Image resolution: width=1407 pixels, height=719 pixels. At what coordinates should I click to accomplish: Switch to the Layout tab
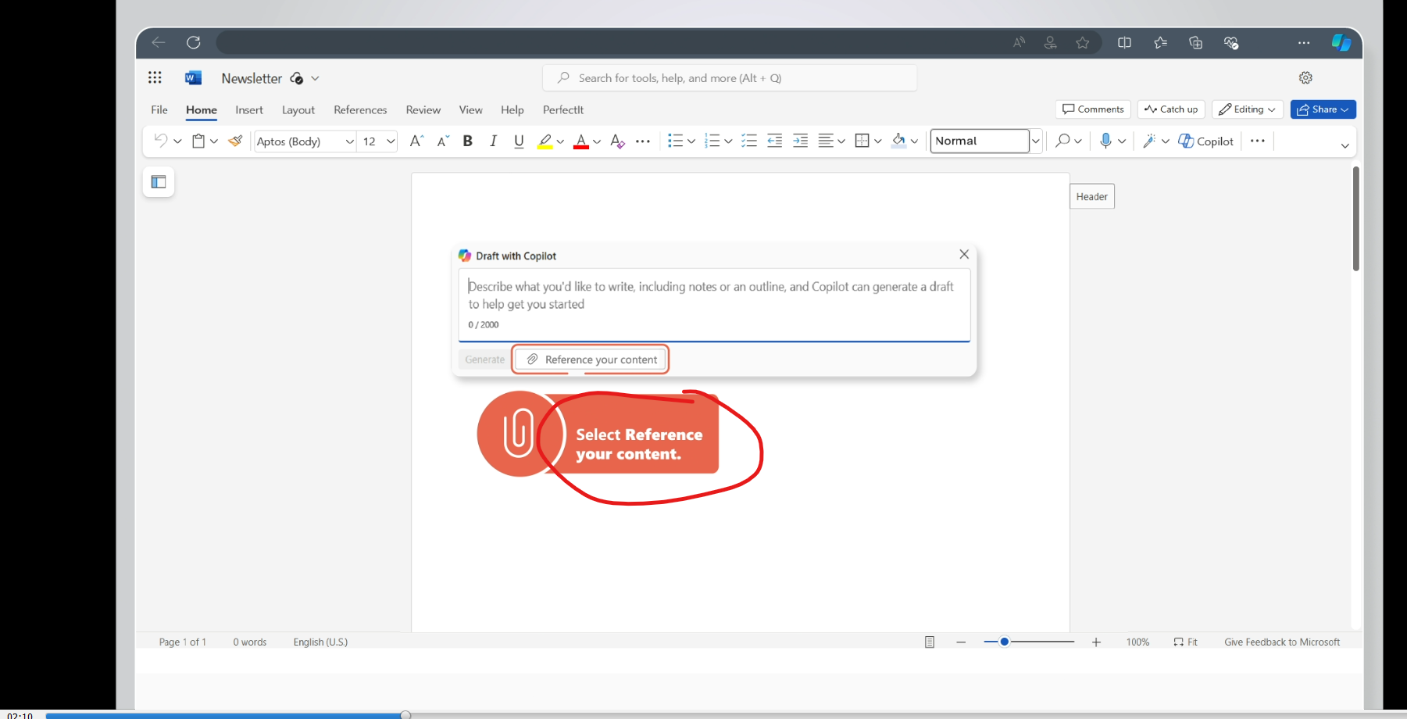pos(298,109)
